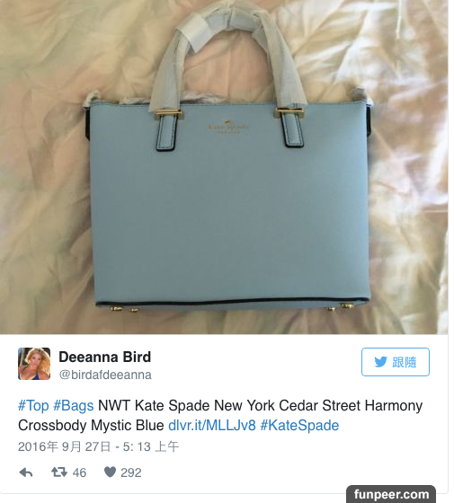The width and height of the screenshot is (454, 503).
Task: Click the tweet text Crossbody Mystic Blue
Action: click(91, 426)
